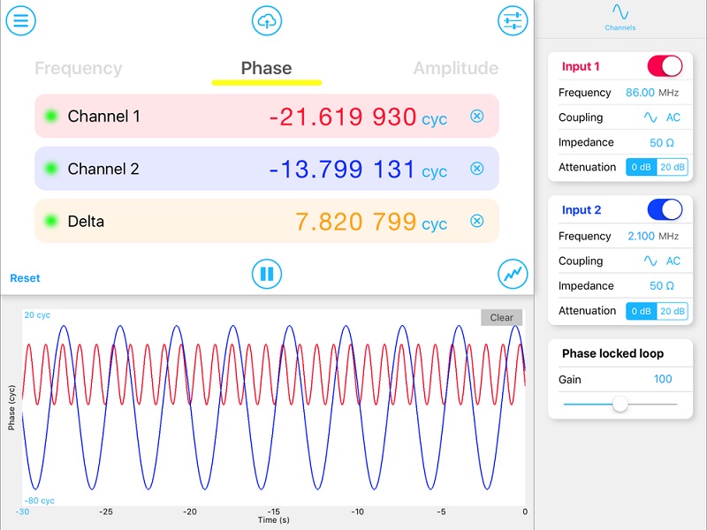Disable the Input 1 switch
Image resolution: width=707 pixels, height=530 pixels.
pyautogui.click(x=665, y=66)
